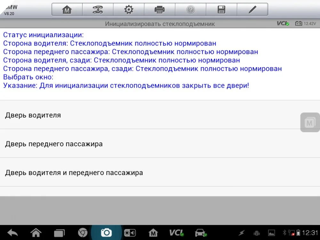The height and width of the screenshot is (240, 320).
Task: Select Дверь водителя и переднего пассажира
Action: [x=160, y=172]
